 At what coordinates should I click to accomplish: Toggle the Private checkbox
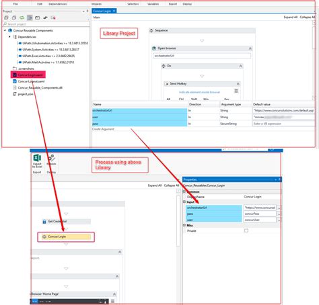click(246, 230)
